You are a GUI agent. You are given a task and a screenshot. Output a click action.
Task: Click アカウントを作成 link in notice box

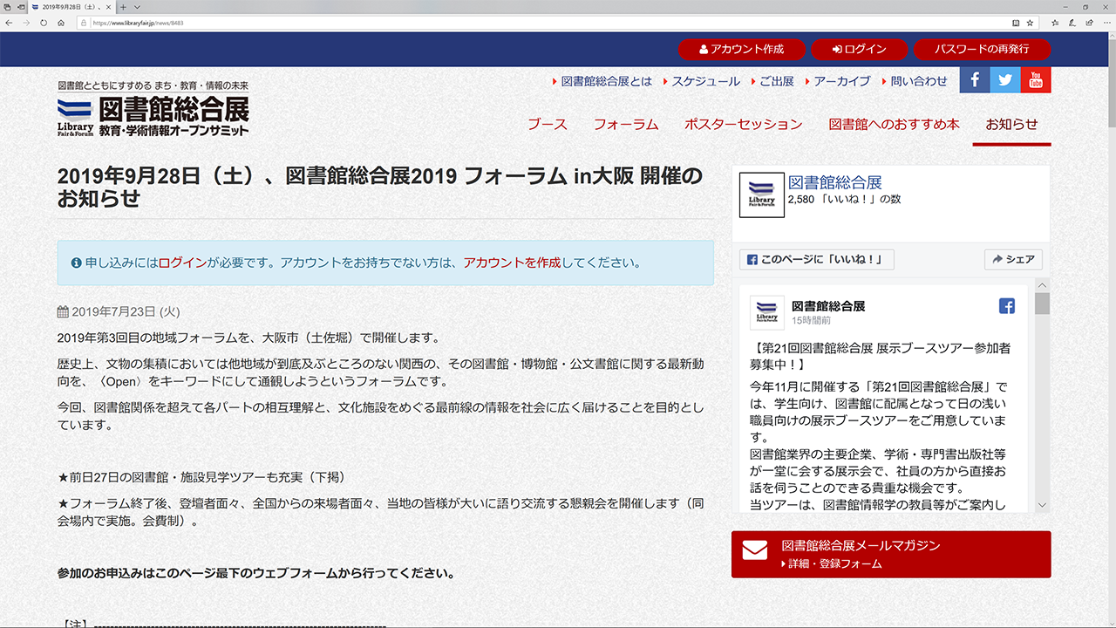[x=513, y=263]
